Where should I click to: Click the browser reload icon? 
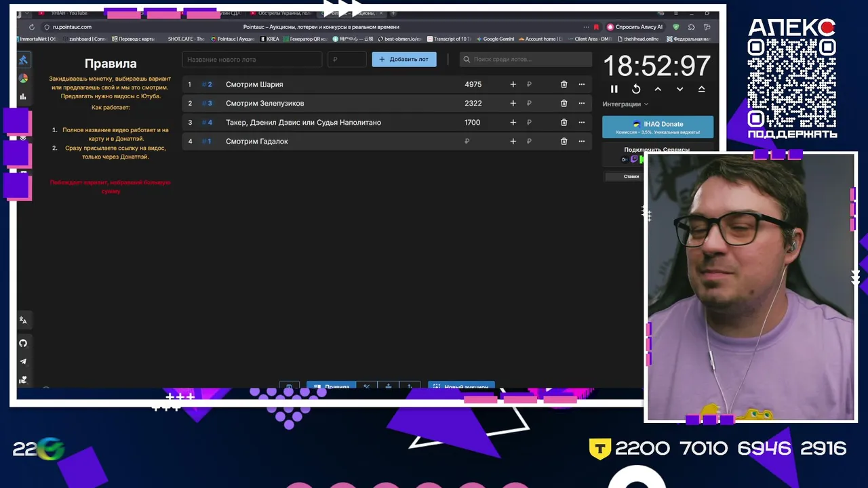31,27
